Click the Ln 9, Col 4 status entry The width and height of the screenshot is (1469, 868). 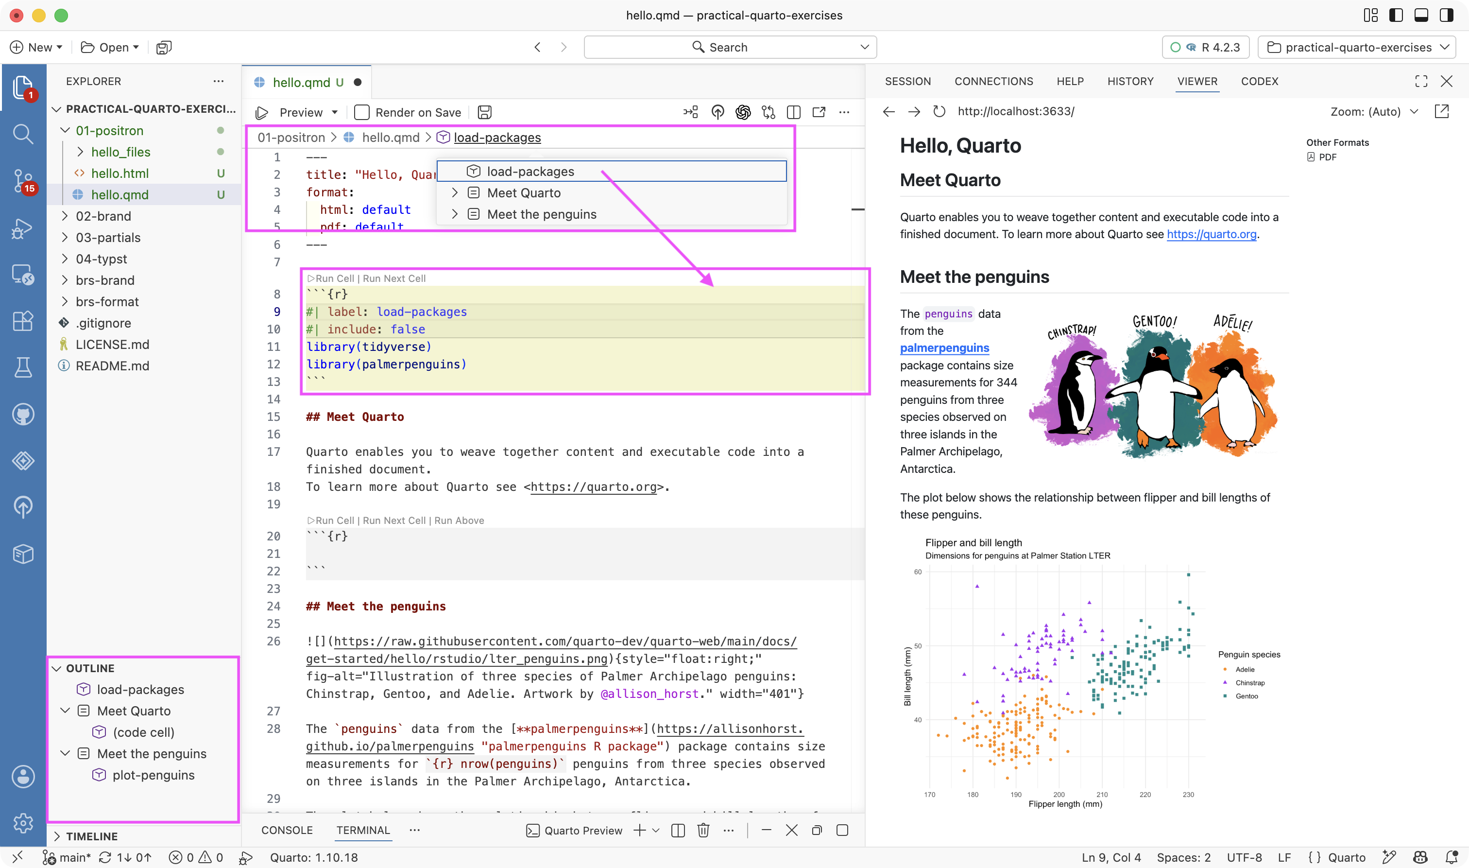(x=1110, y=857)
